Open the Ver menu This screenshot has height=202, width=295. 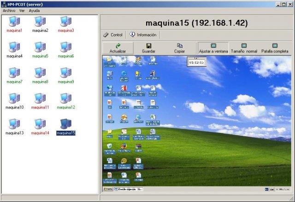22,11
